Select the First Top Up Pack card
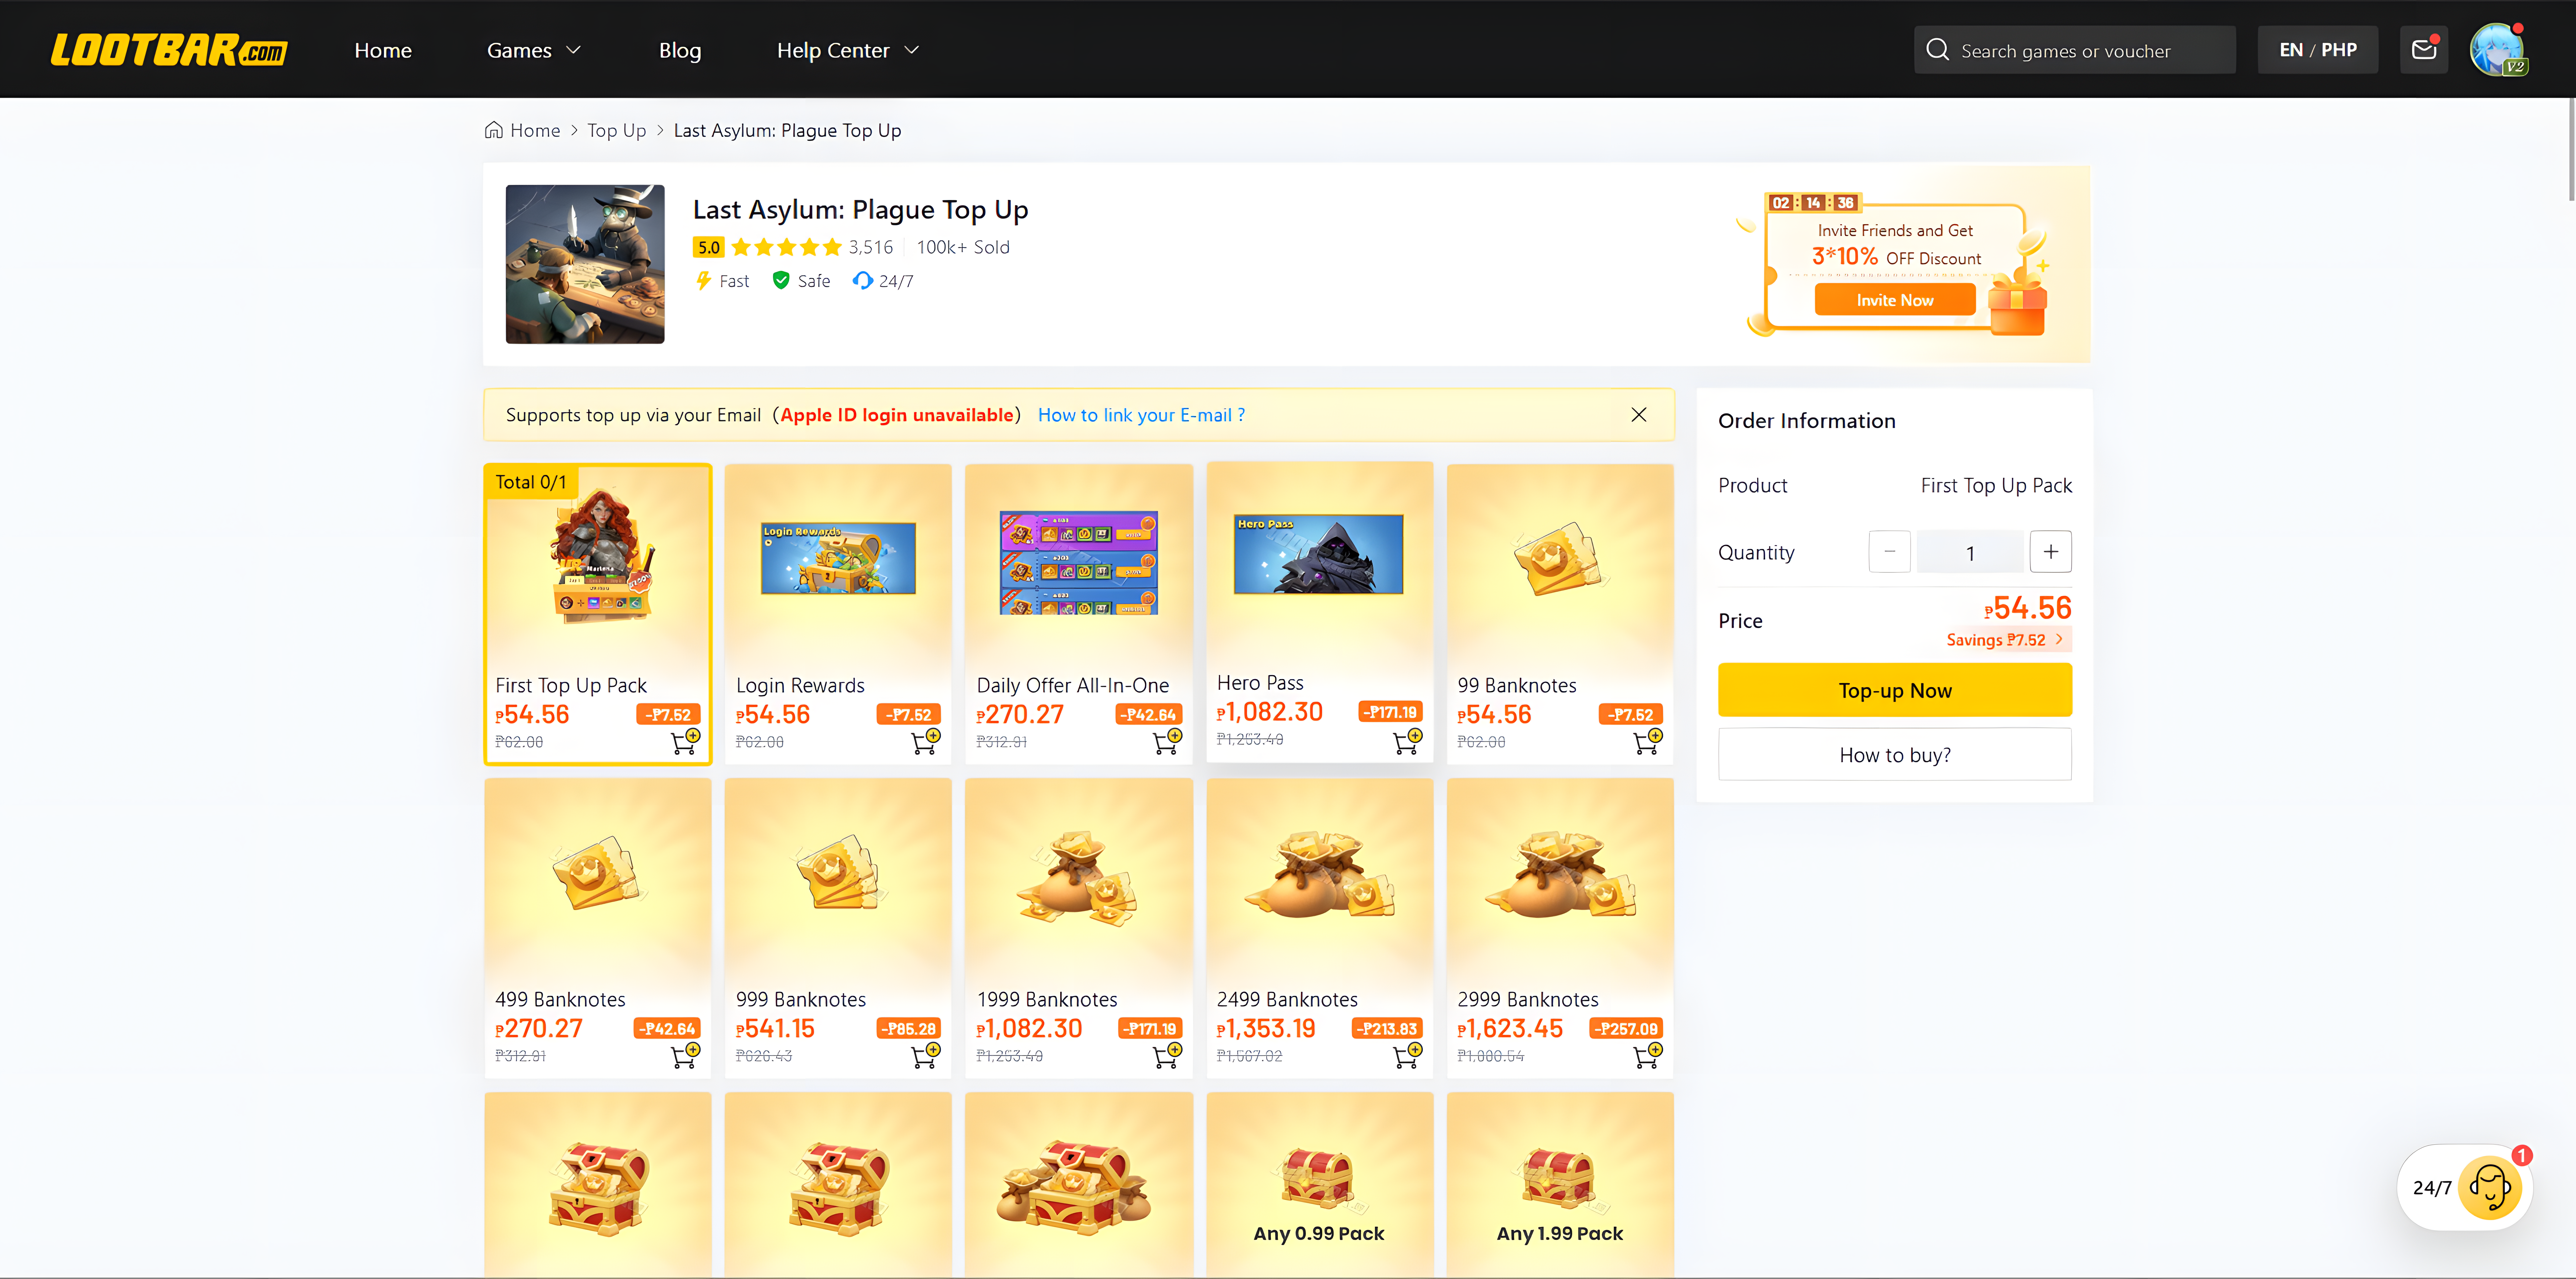Image resolution: width=2576 pixels, height=1279 pixels. coord(598,614)
